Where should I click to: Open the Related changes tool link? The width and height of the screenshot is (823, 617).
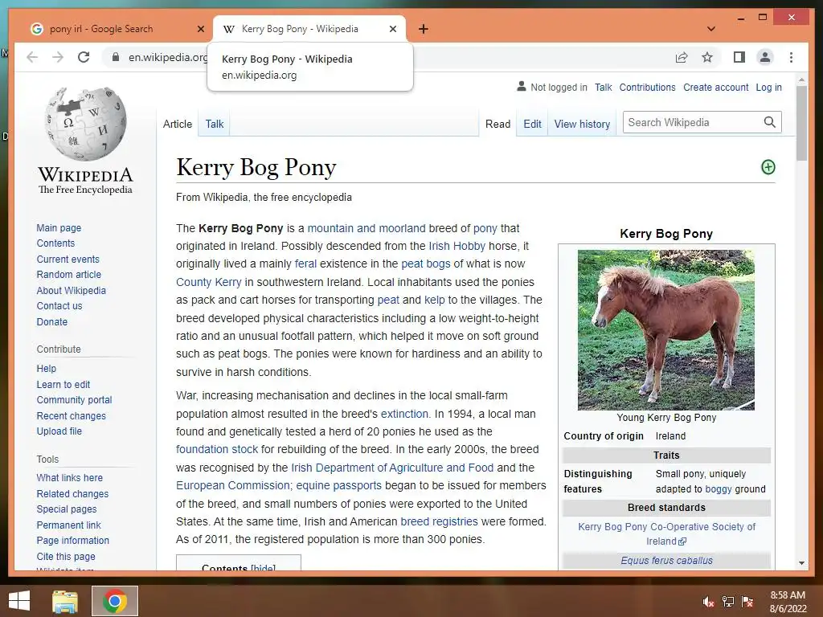pyautogui.click(x=72, y=494)
